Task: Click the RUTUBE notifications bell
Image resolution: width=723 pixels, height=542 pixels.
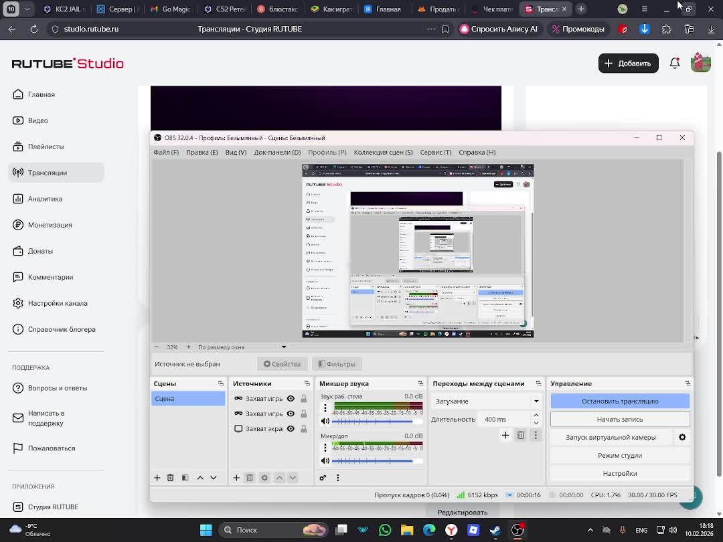Action: [x=675, y=63]
